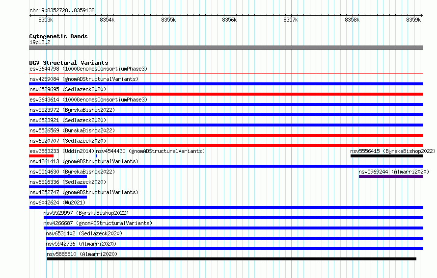This screenshot has height=278, width=437.
Task: Click the 8356k ruler mark
Action: click(x=229, y=20)
